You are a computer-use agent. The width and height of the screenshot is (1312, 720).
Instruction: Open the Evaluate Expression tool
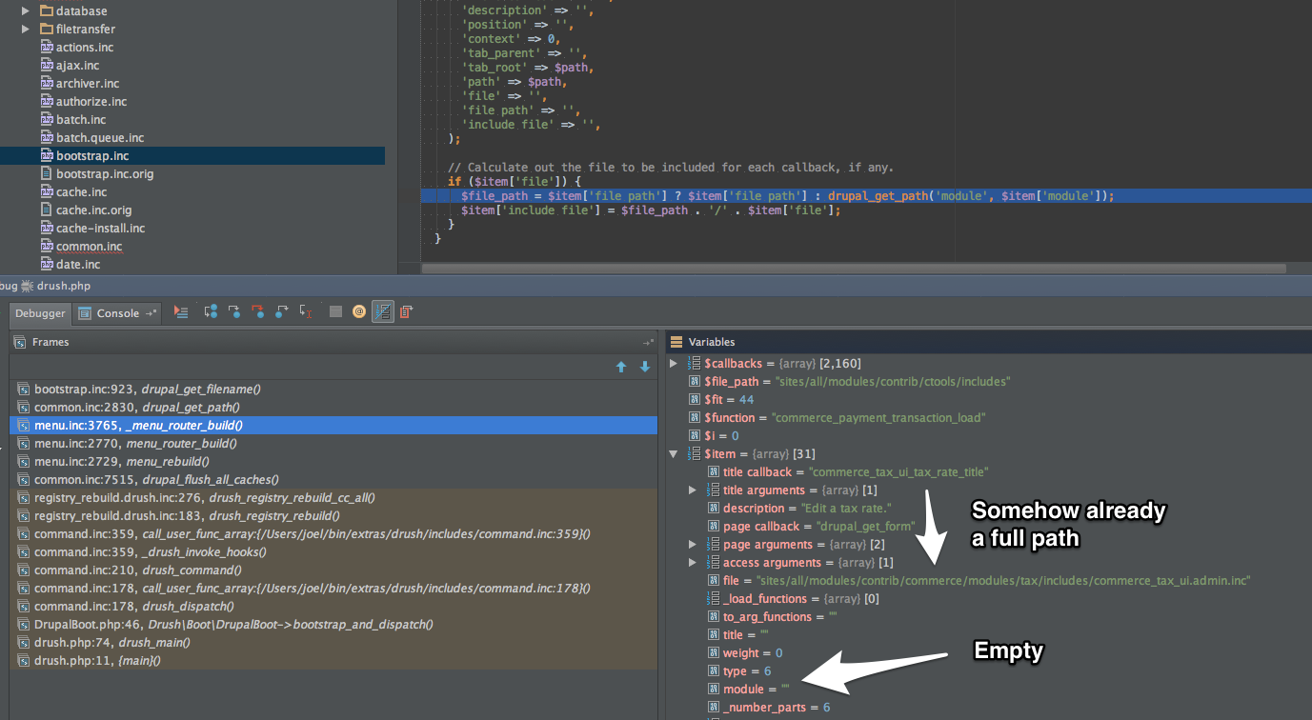335,312
